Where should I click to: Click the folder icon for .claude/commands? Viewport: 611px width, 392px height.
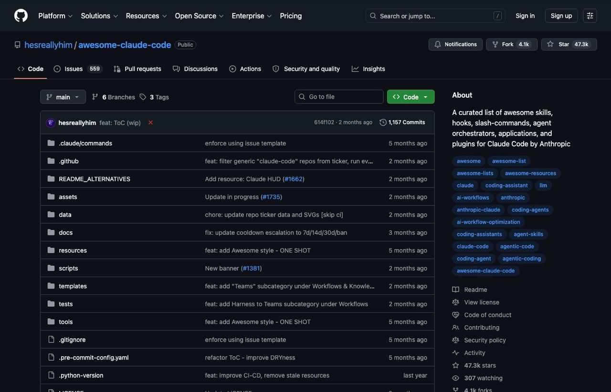click(51, 143)
